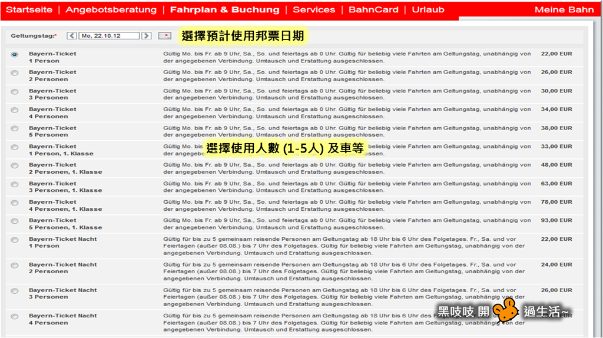The width and height of the screenshot is (603, 338).
Task: Go to next Geltungstag date arrow
Action: point(146,36)
